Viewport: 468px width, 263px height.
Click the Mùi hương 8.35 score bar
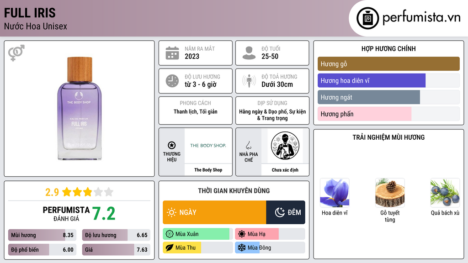(x=43, y=235)
